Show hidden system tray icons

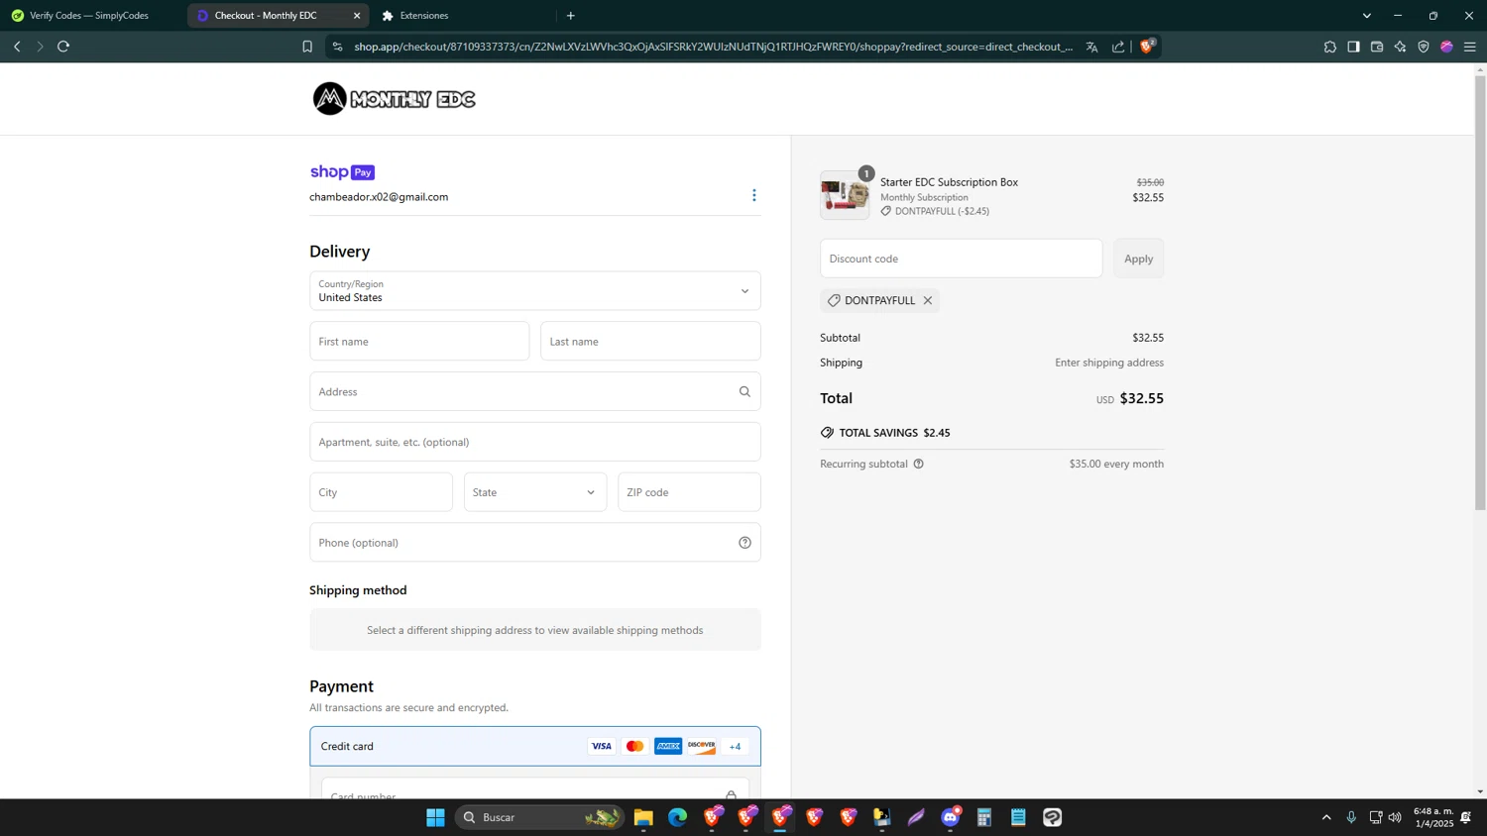tap(1326, 817)
